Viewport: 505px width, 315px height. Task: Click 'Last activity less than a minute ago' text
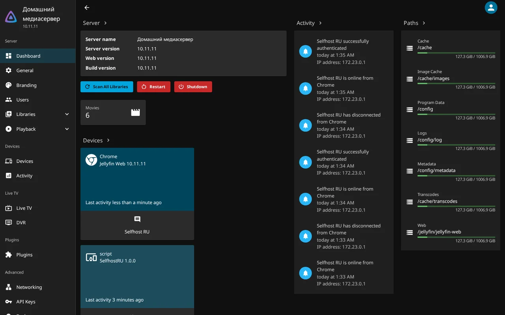123,203
